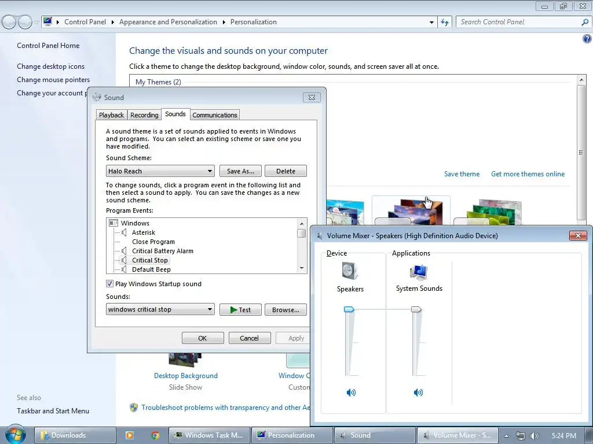Click the Speakers device icon in Volume Mixer
The height and width of the screenshot is (444, 593).
(350, 271)
